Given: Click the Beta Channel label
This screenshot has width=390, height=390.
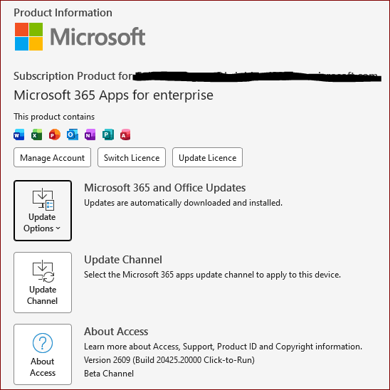Looking at the screenshot, I should pyautogui.click(x=109, y=374).
